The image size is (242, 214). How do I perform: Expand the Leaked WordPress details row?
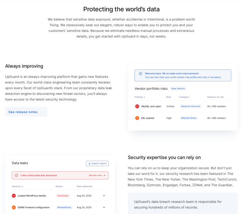tap(104, 195)
